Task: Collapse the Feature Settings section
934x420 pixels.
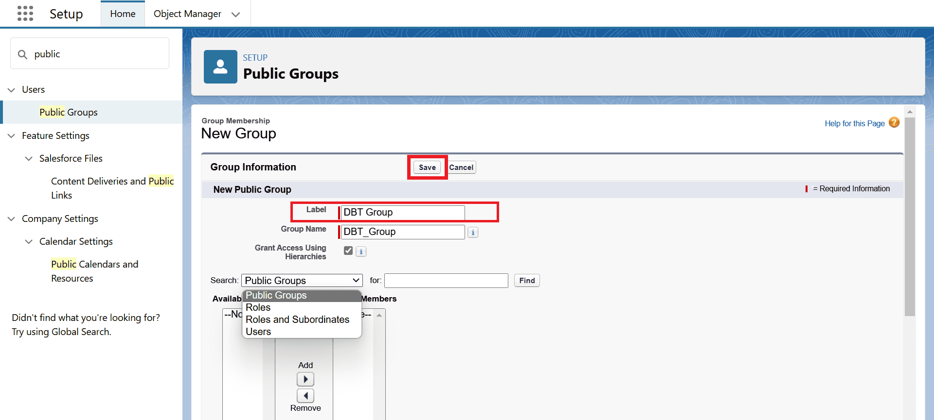Action: click(11, 136)
